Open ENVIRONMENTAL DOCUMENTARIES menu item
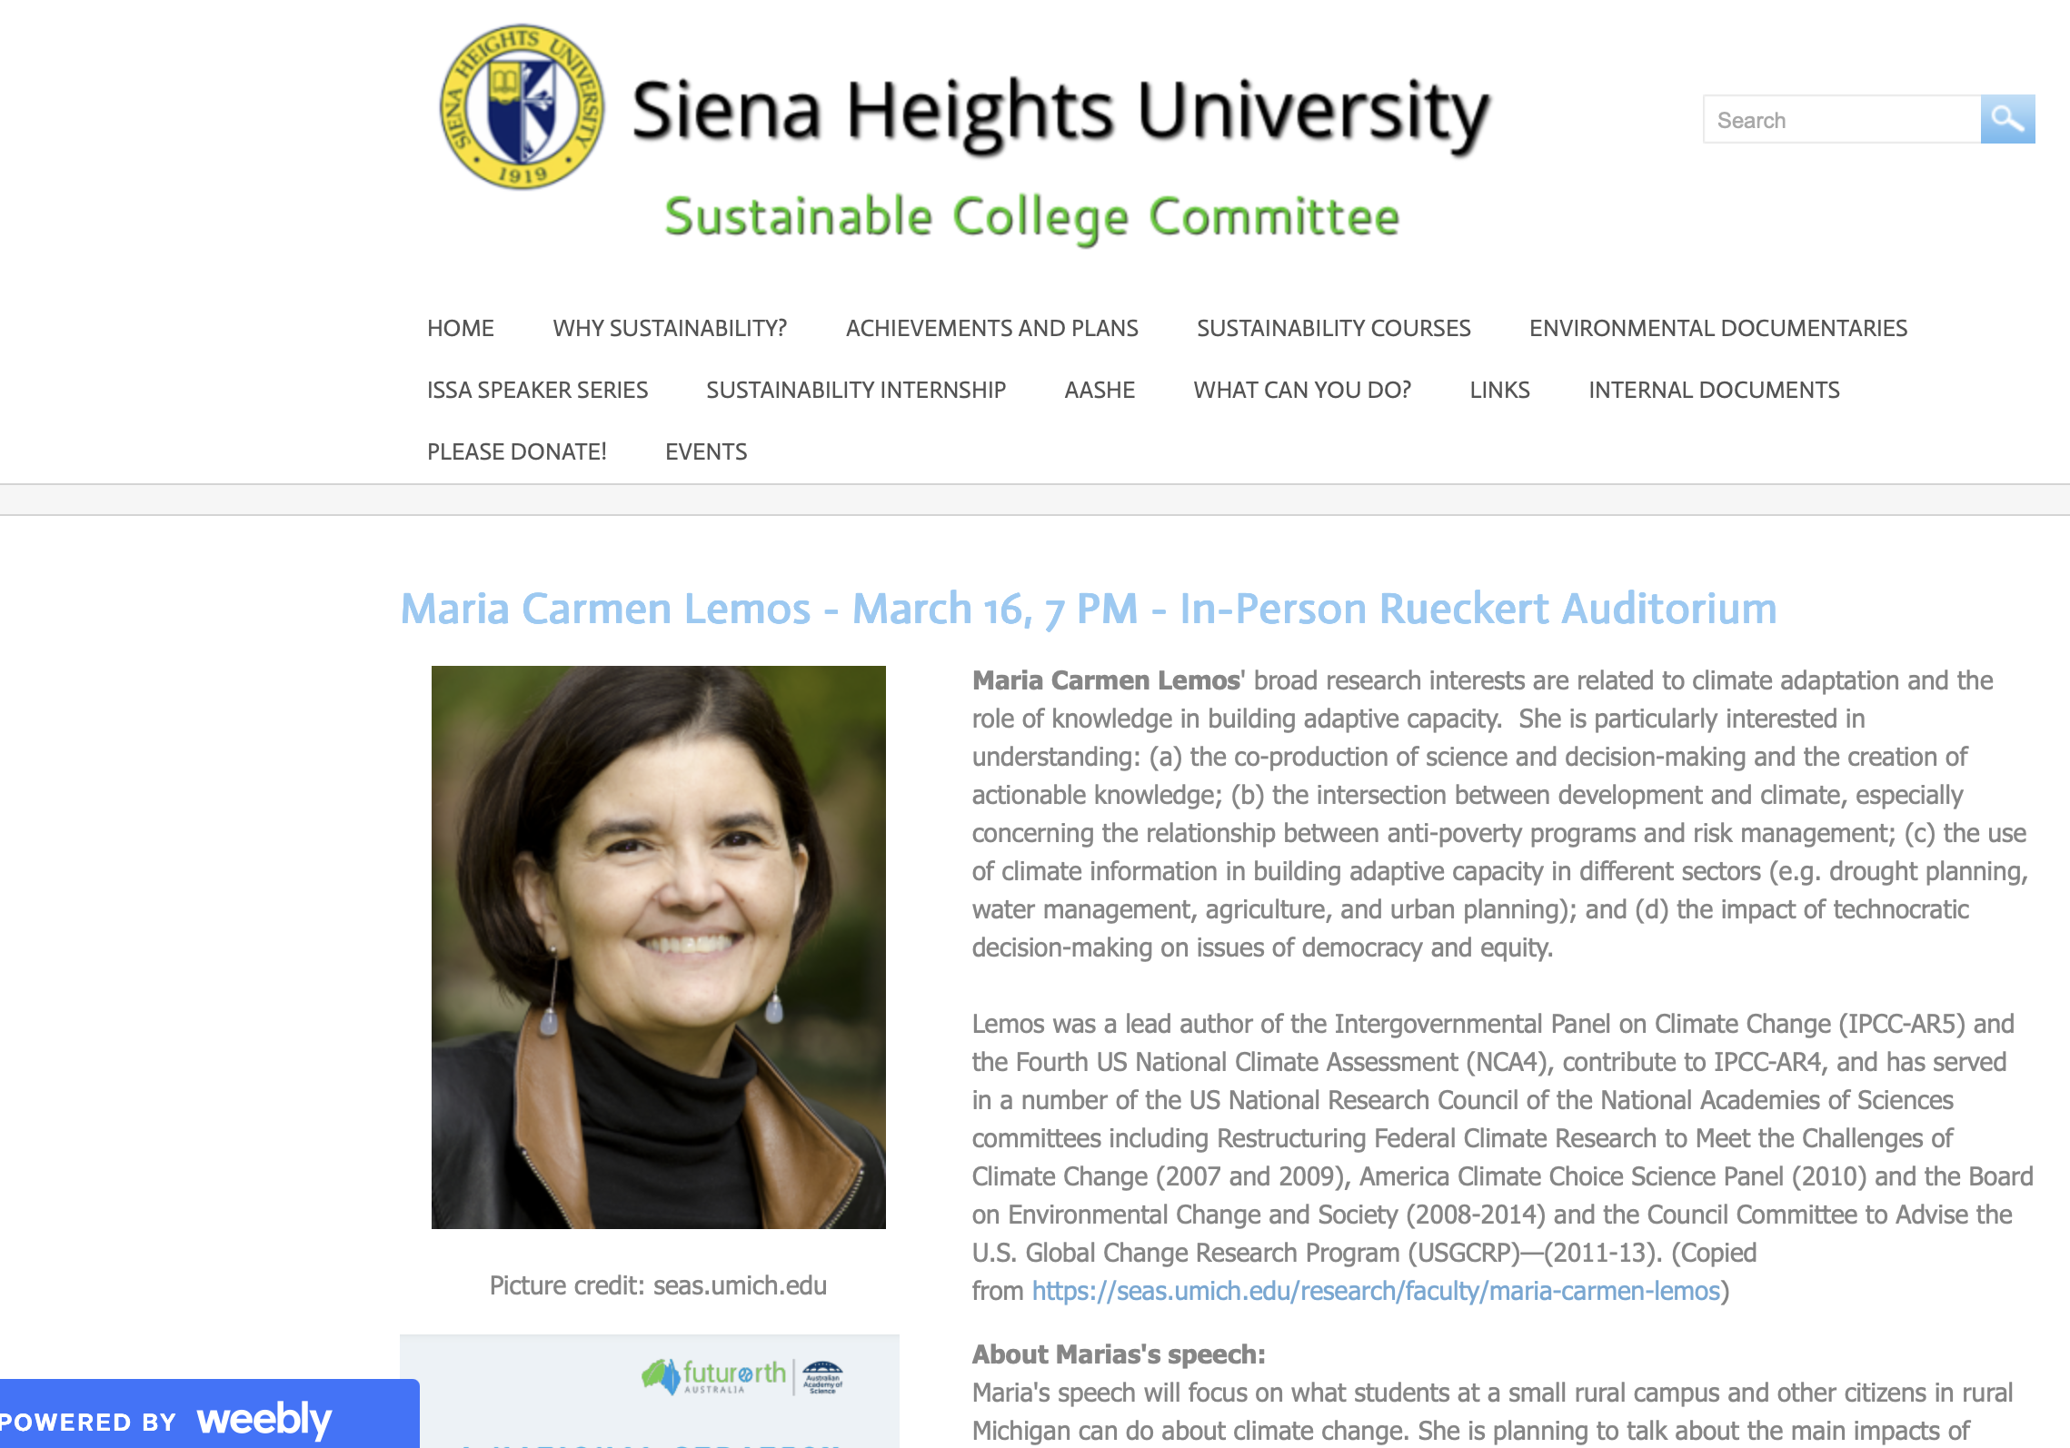The width and height of the screenshot is (2070, 1448). (x=1717, y=328)
